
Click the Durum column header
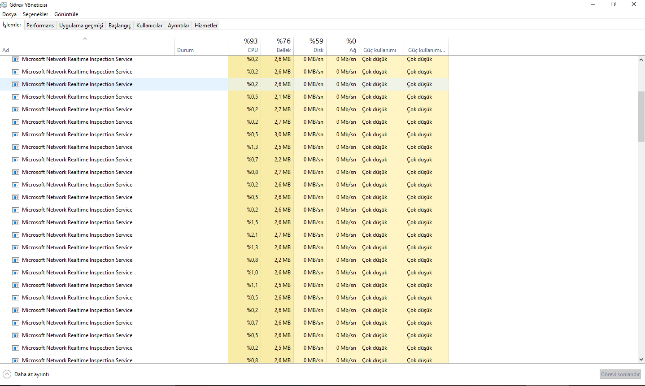201,46
